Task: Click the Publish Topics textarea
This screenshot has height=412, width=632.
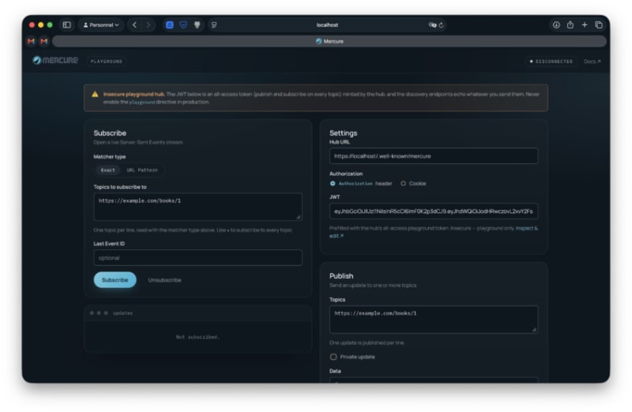Action: [433, 320]
